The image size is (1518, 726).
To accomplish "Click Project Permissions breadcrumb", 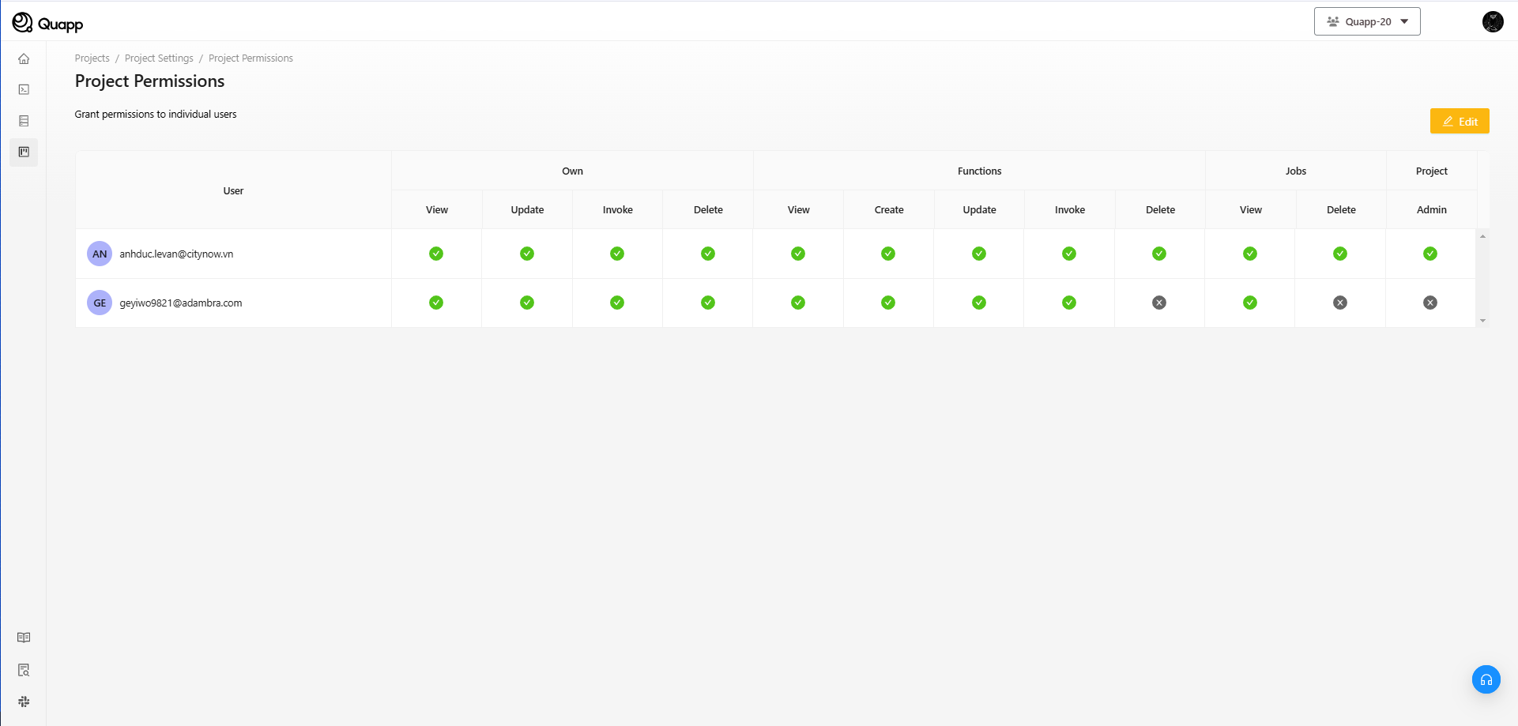I will [x=250, y=58].
